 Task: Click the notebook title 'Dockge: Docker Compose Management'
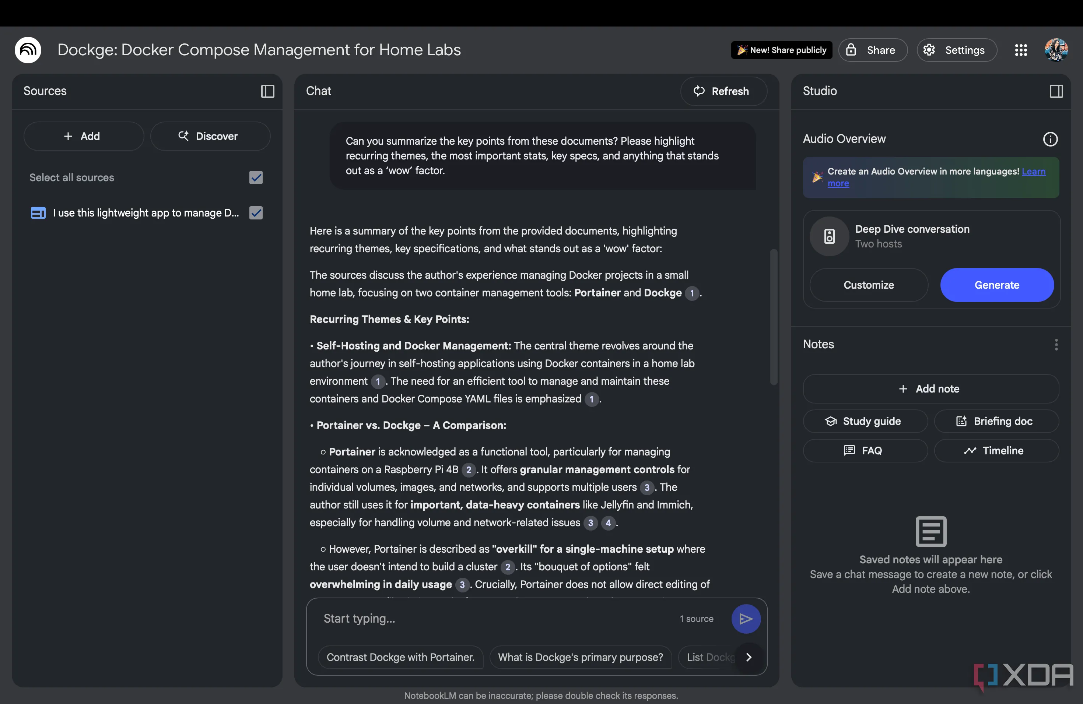pyautogui.click(x=259, y=50)
